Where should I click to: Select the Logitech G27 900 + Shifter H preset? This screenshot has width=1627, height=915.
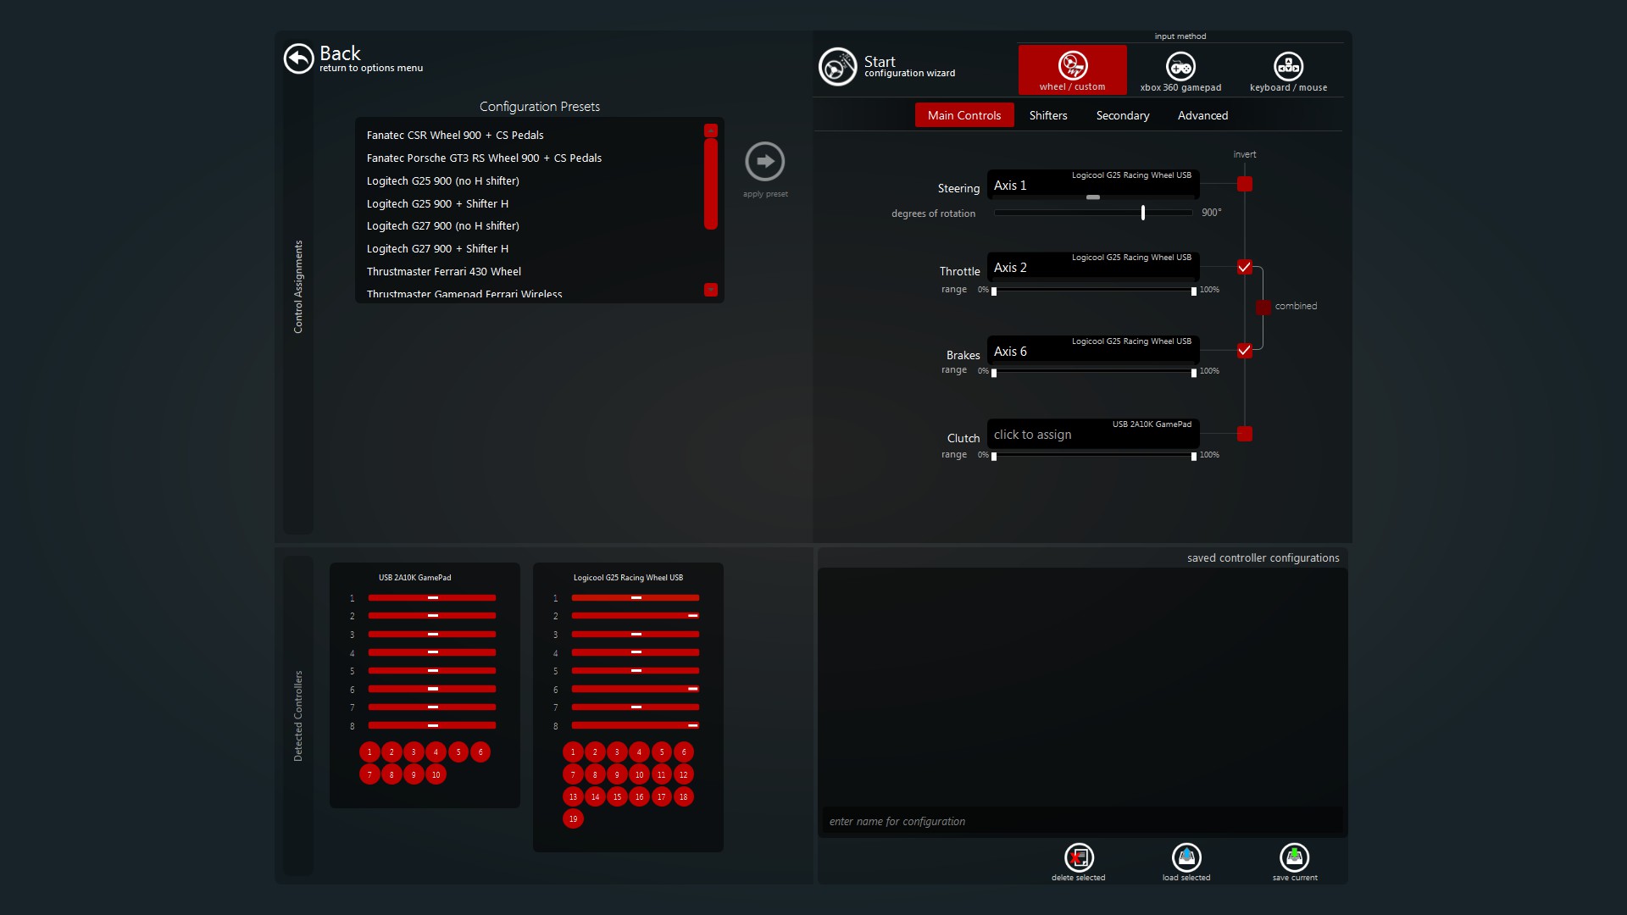coord(437,248)
